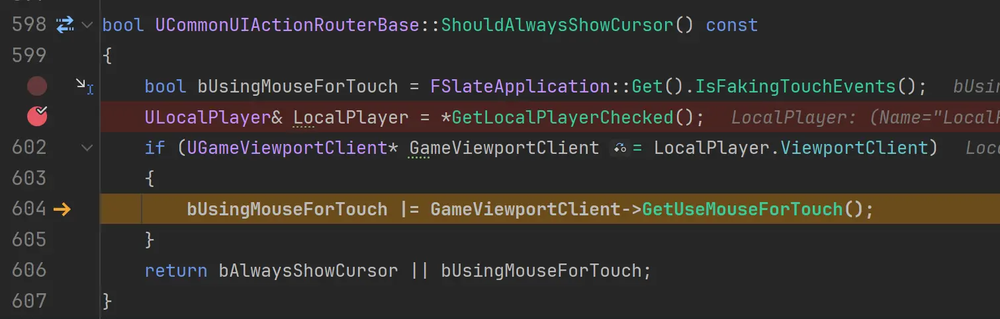1000x319 pixels.
Task: Click the small inline hint icon before LocalPlayer.ViewportClient
Action: [x=620, y=149]
